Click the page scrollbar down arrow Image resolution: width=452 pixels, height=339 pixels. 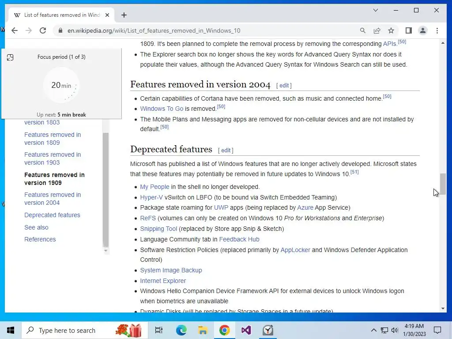(x=443, y=309)
